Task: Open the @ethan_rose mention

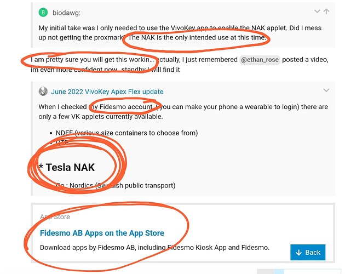Action: pyautogui.click(x=260, y=60)
